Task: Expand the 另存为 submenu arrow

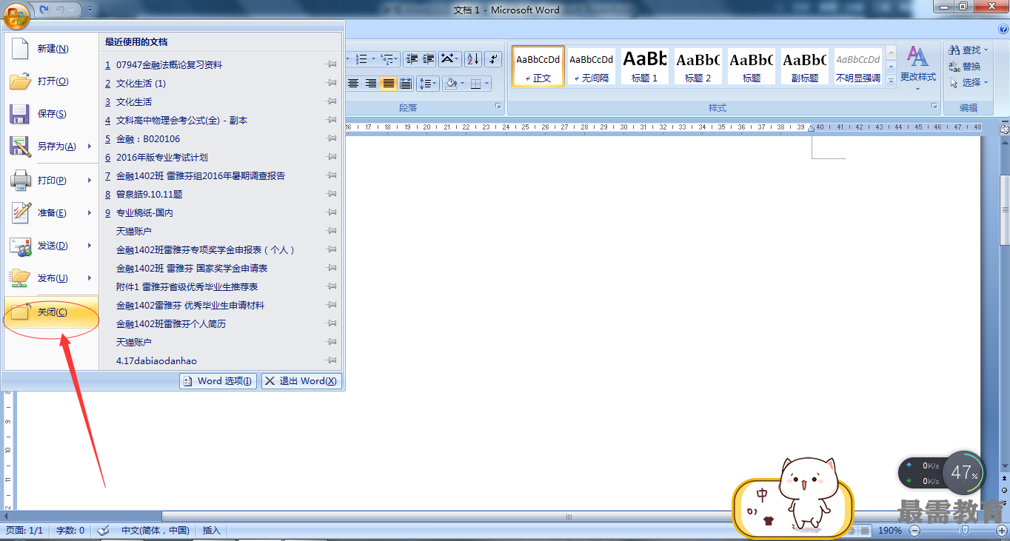Action: click(x=90, y=146)
